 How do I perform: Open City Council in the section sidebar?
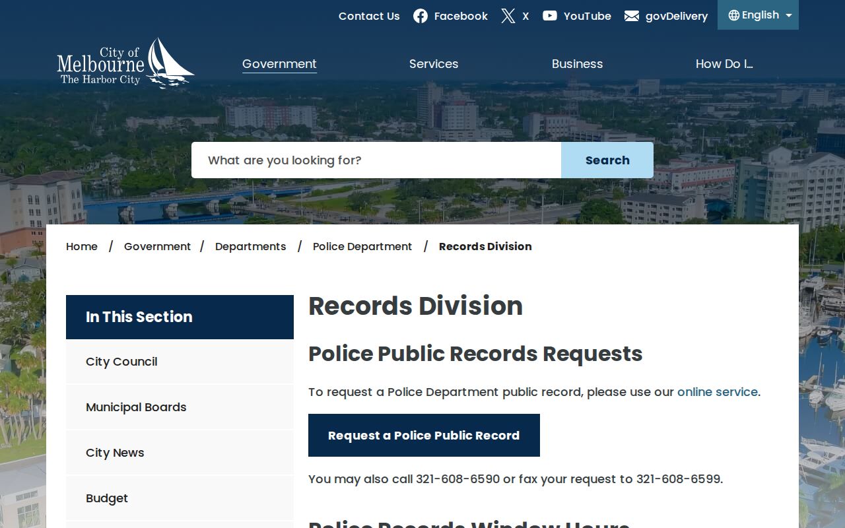(x=180, y=362)
